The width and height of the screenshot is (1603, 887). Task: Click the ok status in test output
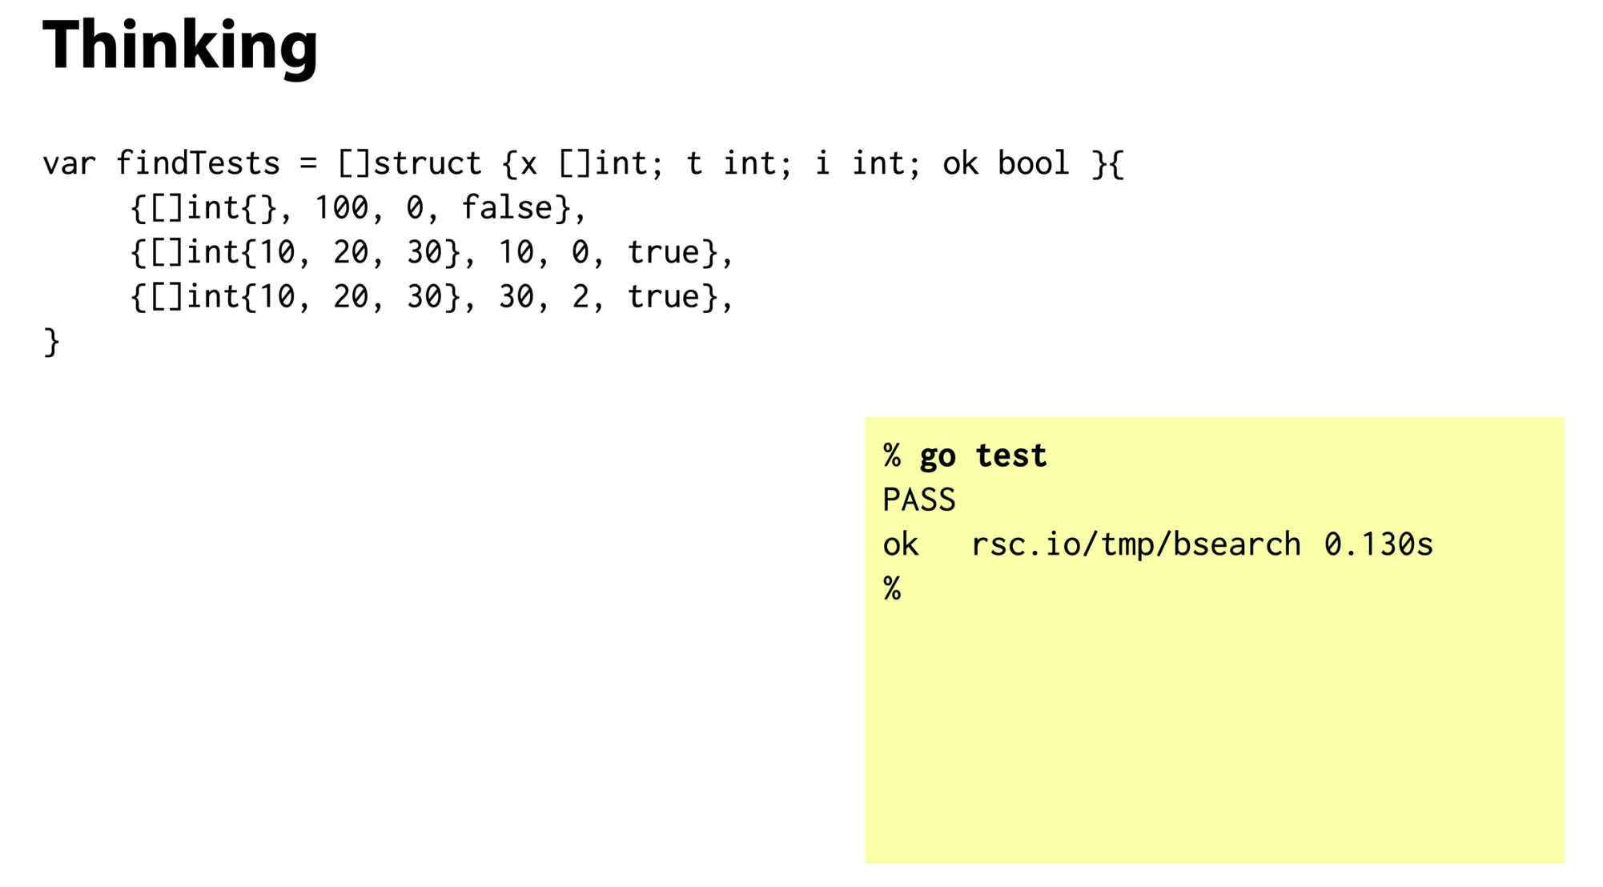900,544
